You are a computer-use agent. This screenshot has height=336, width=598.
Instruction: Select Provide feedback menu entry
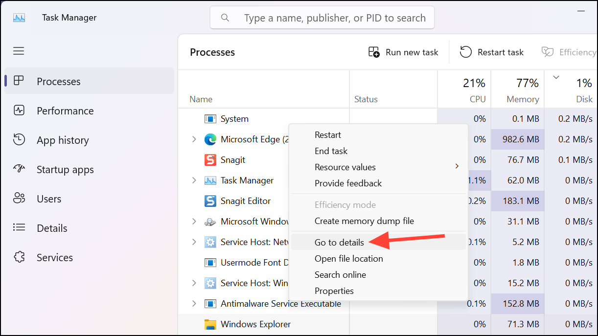pyautogui.click(x=378, y=183)
